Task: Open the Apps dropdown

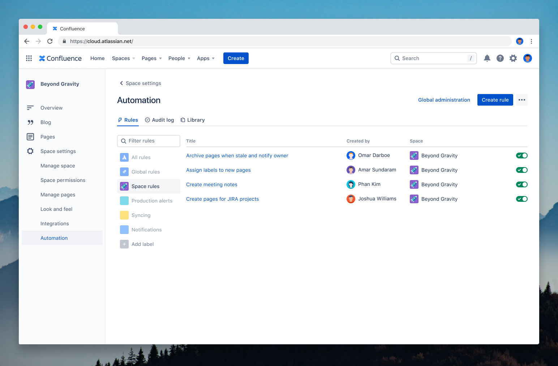Action: click(x=205, y=58)
